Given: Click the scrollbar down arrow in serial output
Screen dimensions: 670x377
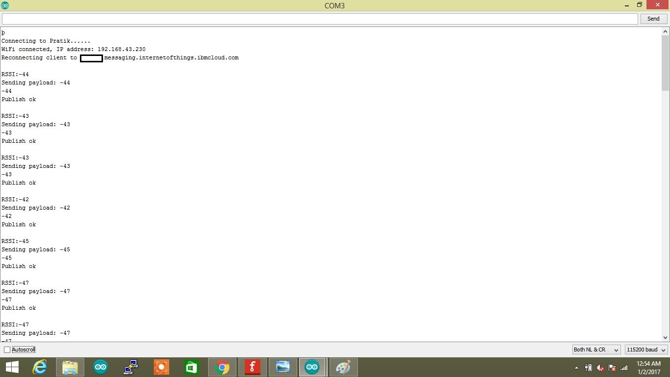Looking at the screenshot, I should tap(665, 337).
